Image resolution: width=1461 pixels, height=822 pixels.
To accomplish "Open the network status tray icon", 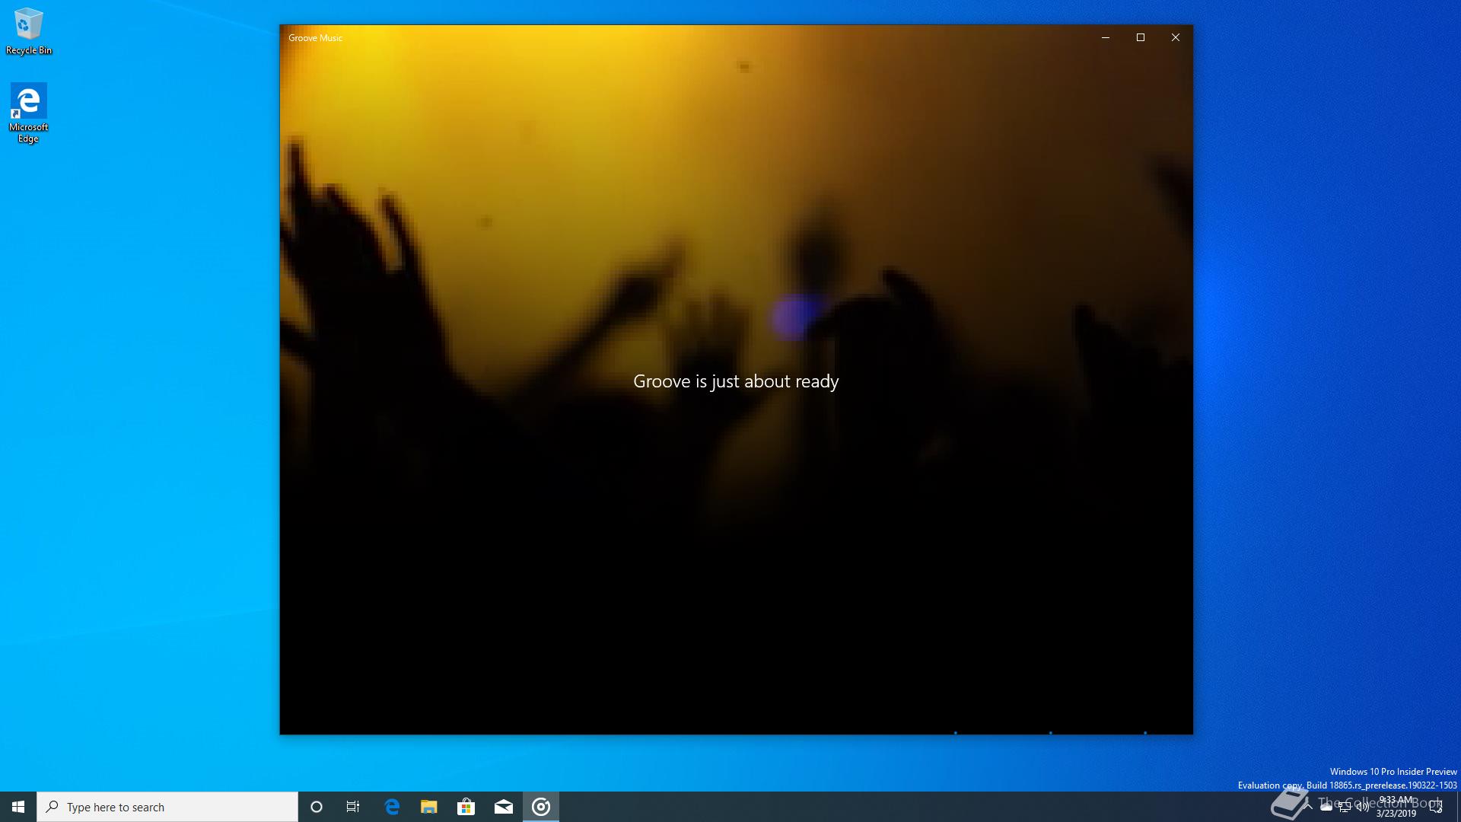I will click(x=1345, y=807).
